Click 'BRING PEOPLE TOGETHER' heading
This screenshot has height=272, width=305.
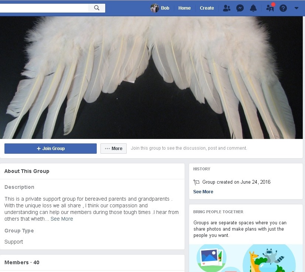coord(218,212)
